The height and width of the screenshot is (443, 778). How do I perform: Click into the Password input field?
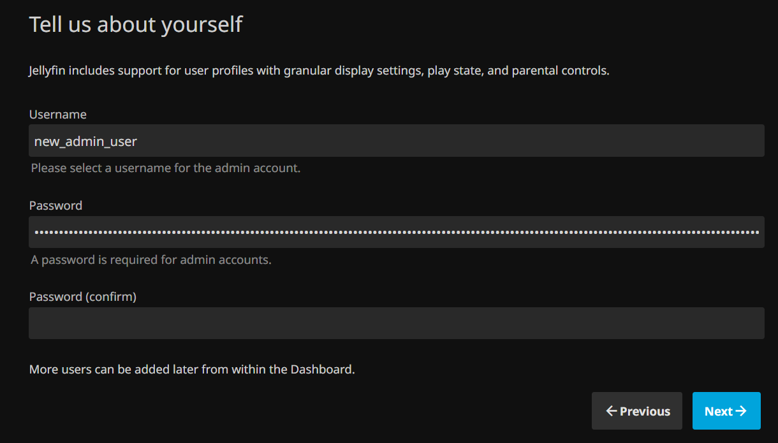(x=395, y=232)
